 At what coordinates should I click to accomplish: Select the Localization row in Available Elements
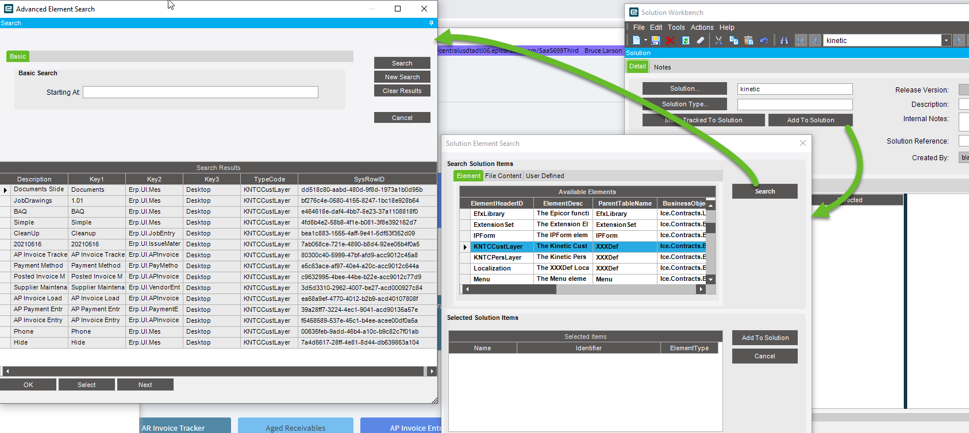point(583,268)
